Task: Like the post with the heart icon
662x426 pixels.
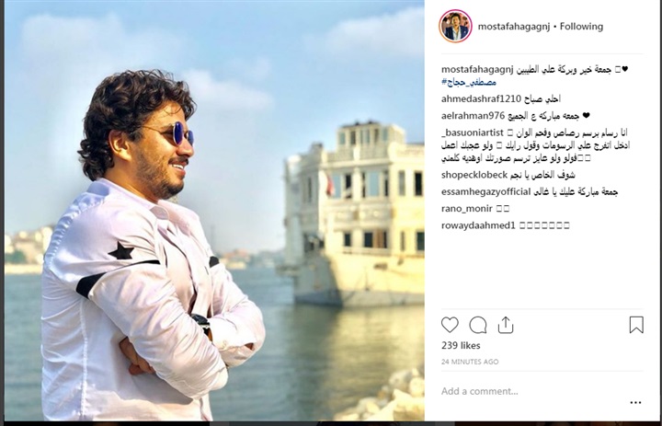Action: tap(450, 325)
